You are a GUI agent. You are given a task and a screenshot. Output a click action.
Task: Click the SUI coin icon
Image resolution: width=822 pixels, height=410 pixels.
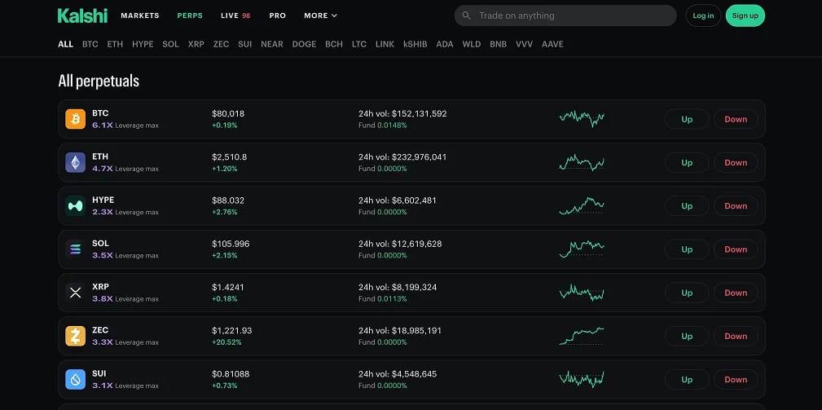(x=76, y=380)
